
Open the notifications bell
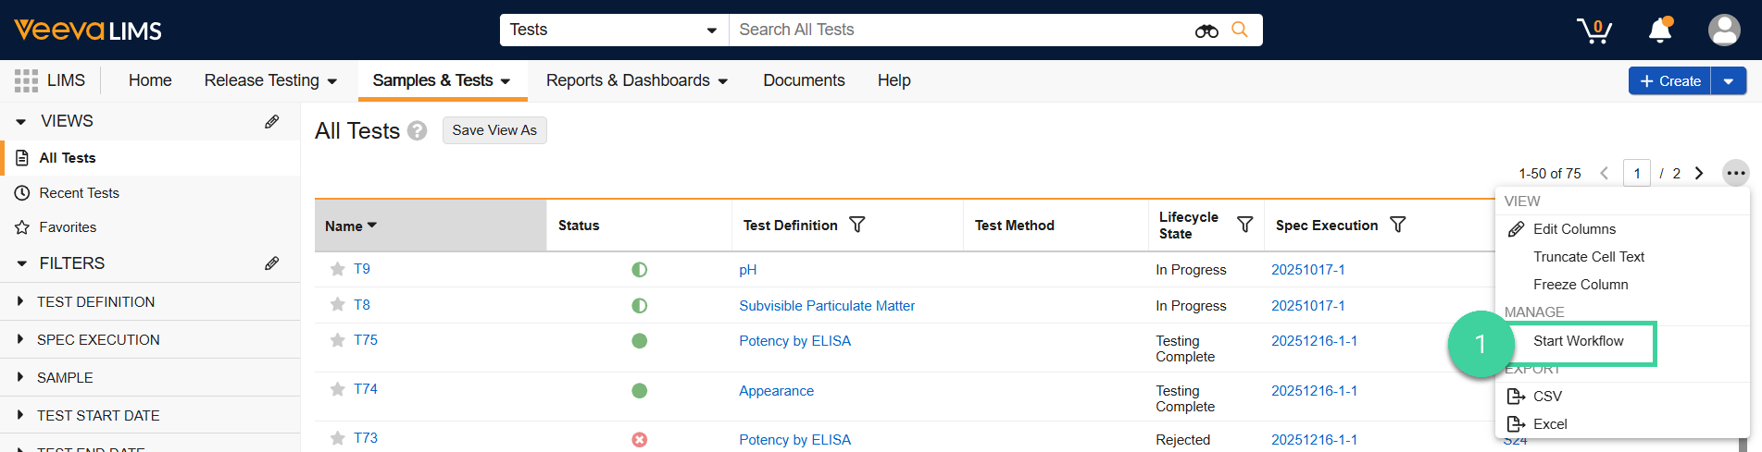coord(1660,31)
